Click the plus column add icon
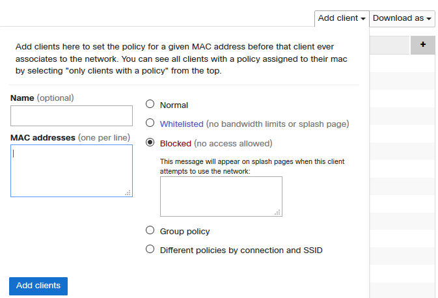The height and width of the screenshot is (298, 438). point(423,44)
